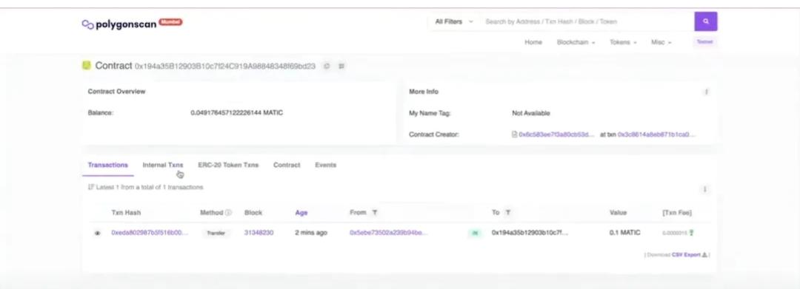Click the balance value 0.049176457122226144 MATIC
The width and height of the screenshot is (800, 289).
coord(237,112)
